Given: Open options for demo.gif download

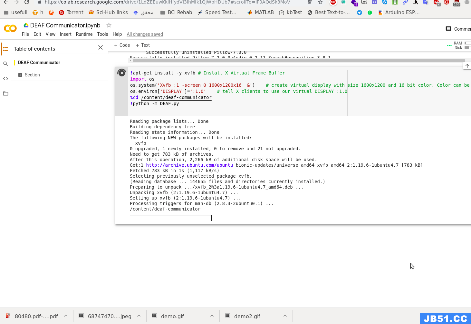Looking at the screenshot, I should (212, 316).
